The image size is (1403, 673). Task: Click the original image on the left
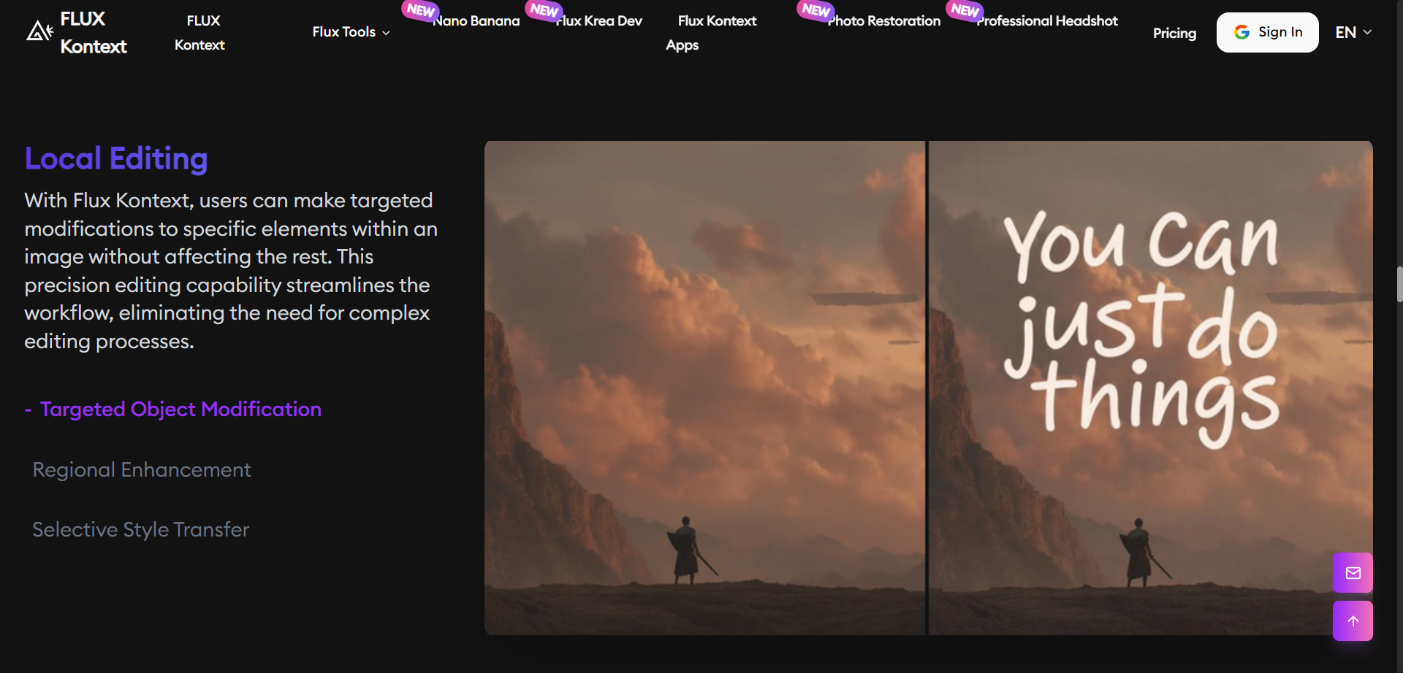pyautogui.click(x=704, y=388)
